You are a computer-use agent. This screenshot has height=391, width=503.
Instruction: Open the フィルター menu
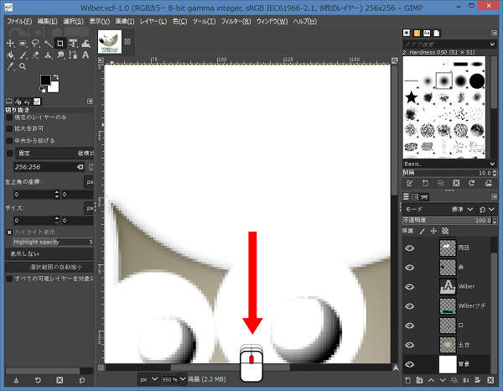pyautogui.click(x=234, y=20)
